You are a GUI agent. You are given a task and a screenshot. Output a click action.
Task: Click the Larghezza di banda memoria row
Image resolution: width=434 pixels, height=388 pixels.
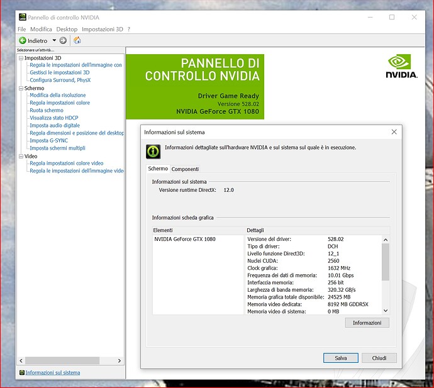314,290
